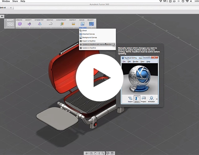Open the Help menu in macOS menu bar

[23, 1]
